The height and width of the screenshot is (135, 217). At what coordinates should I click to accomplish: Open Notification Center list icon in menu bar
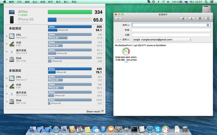click(x=212, y=2)
